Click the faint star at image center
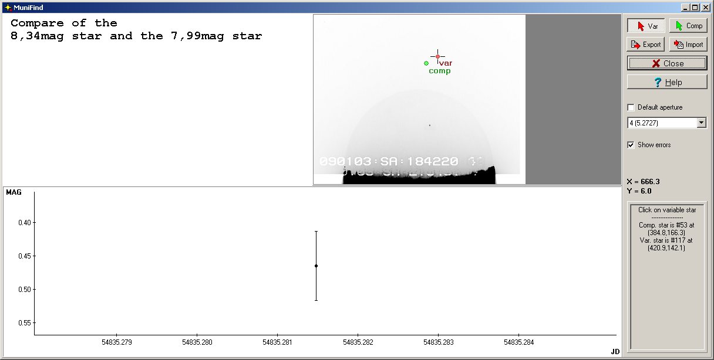Viewport: 714px width, 360px height. 429,125
